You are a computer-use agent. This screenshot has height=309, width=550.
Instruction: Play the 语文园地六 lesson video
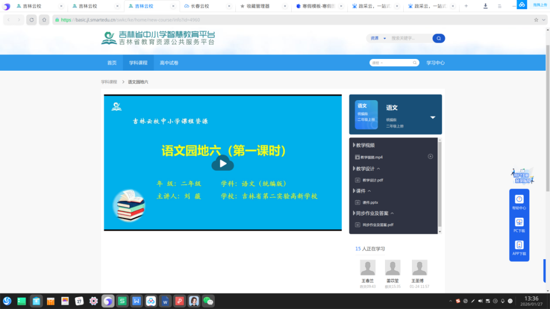point(223,164)
